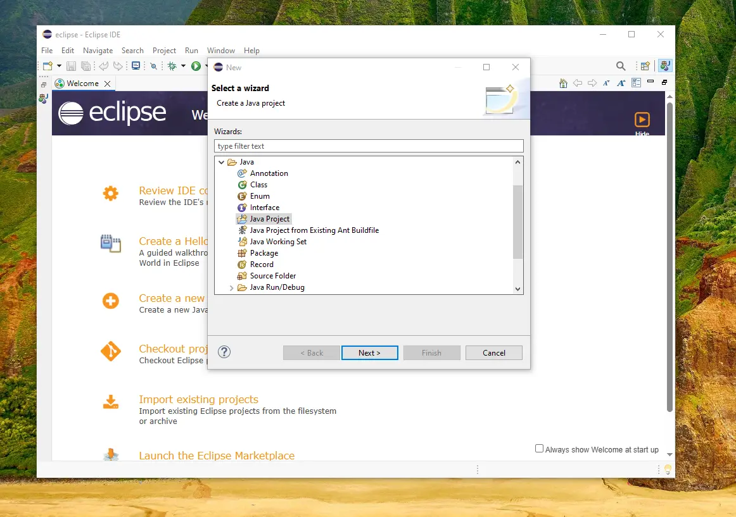
Task: Open the Window menu
Action: [x=221, y=51]
